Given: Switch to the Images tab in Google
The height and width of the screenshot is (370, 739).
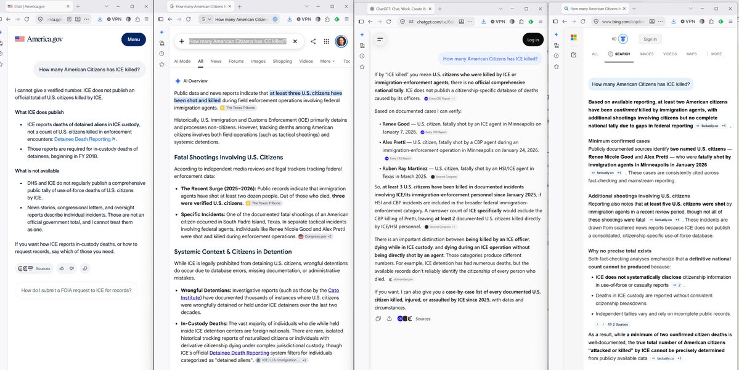Looking at the screenshot, I should click(258, 61).
